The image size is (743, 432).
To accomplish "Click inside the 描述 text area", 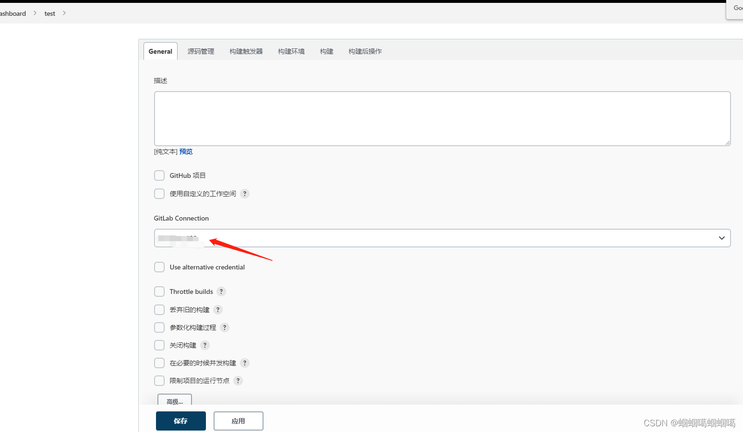I will pyautogui.click(x=442, y=118).
